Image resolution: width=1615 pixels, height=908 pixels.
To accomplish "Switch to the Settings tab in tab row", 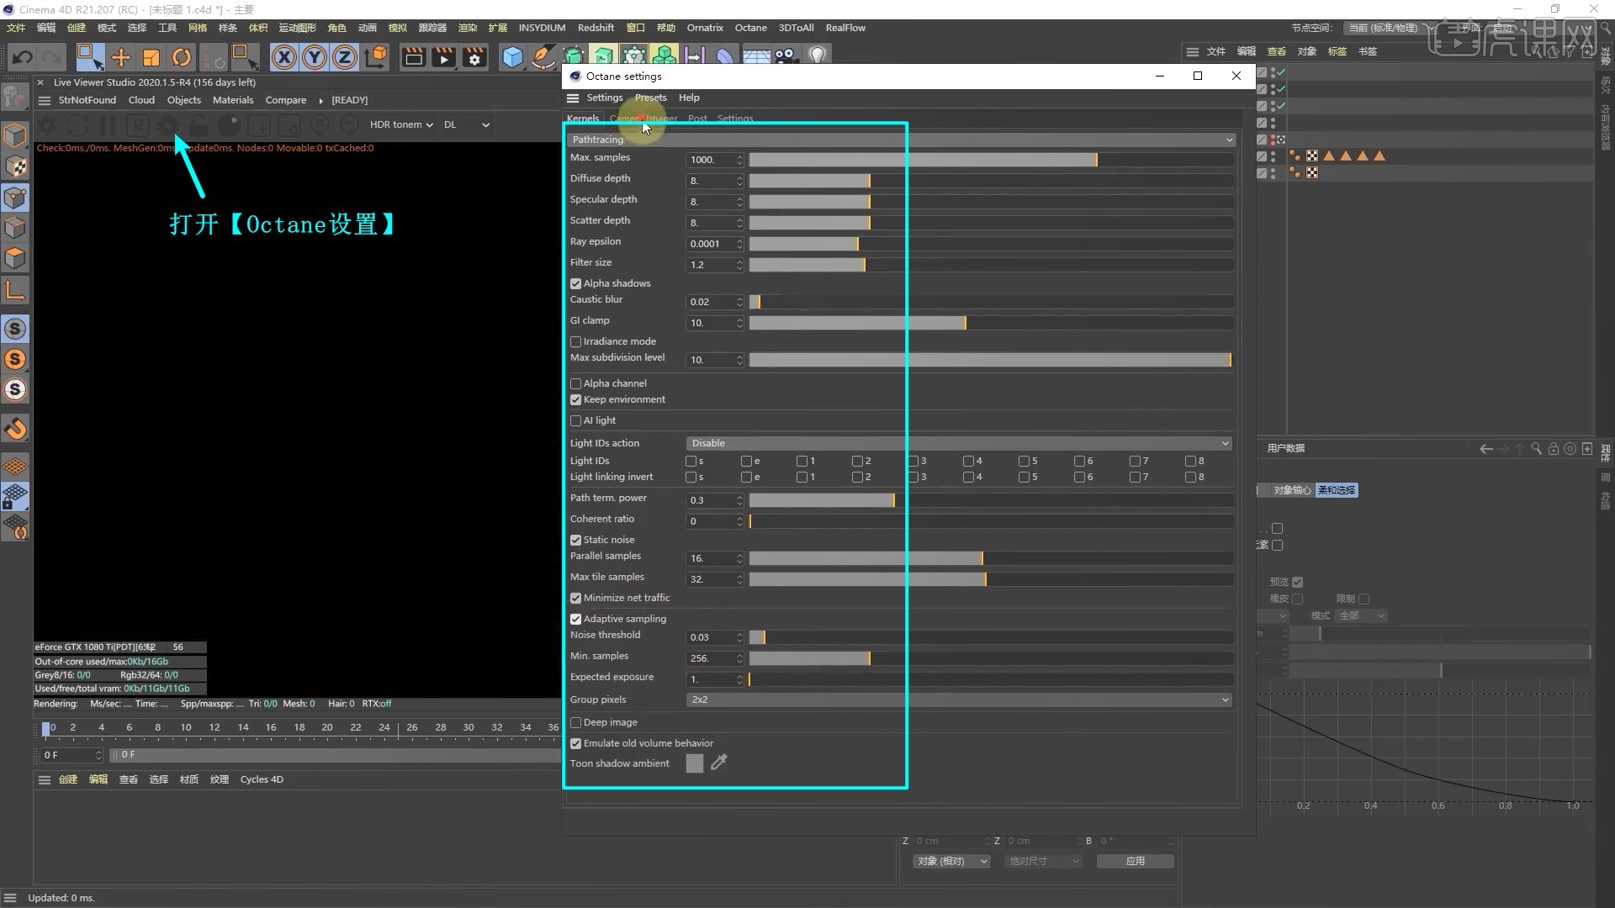I will click(735, 119).
